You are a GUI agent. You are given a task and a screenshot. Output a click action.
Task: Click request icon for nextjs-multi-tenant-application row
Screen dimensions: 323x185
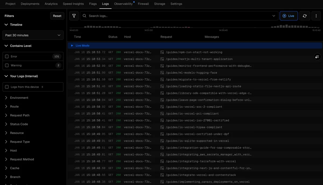point(162,59)
